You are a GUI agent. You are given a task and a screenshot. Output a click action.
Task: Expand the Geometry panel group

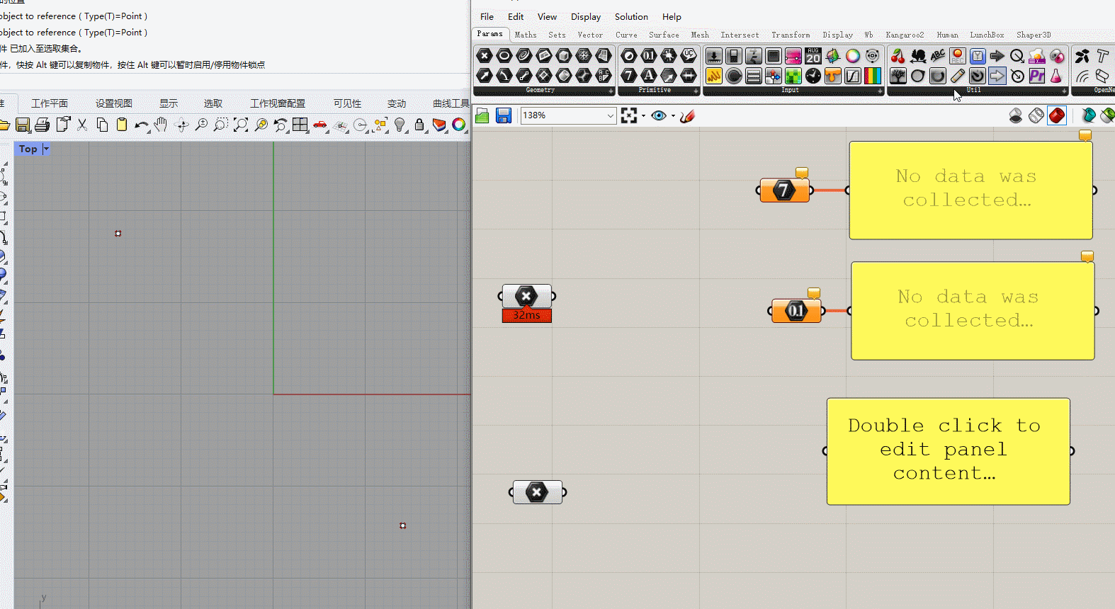611,91
